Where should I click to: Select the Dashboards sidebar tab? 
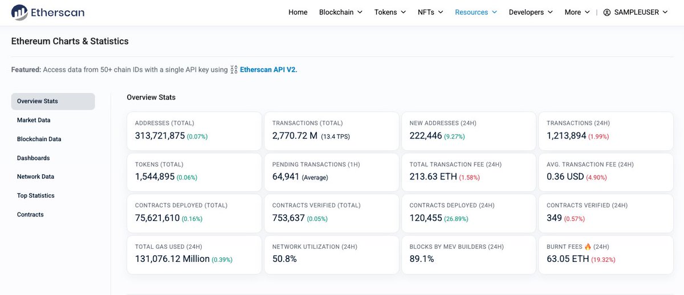click(x=53, y=158)
